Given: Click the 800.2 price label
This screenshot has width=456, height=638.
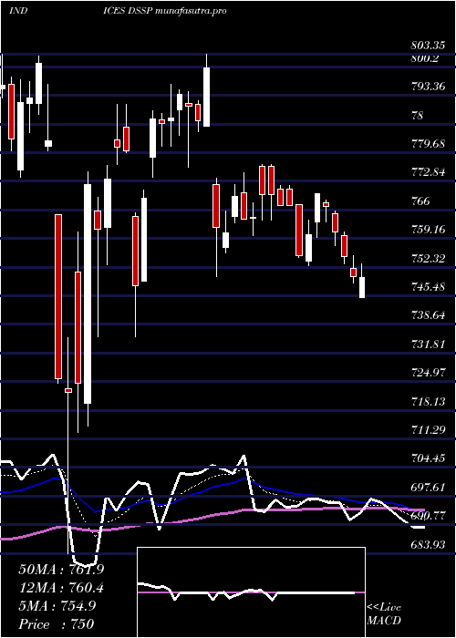Looking at the screenshot, I should [x=426, y=58].
